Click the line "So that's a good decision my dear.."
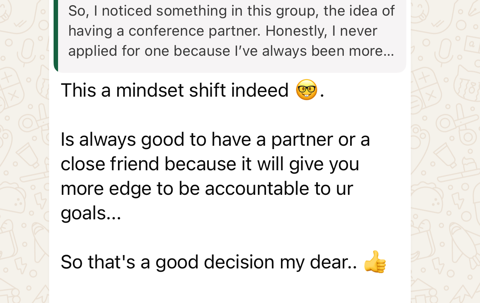 tap(208, 262)
